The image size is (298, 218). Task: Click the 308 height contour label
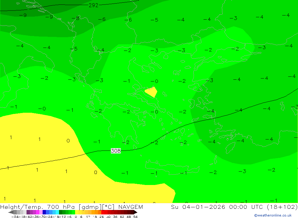[x=116, y=151]
